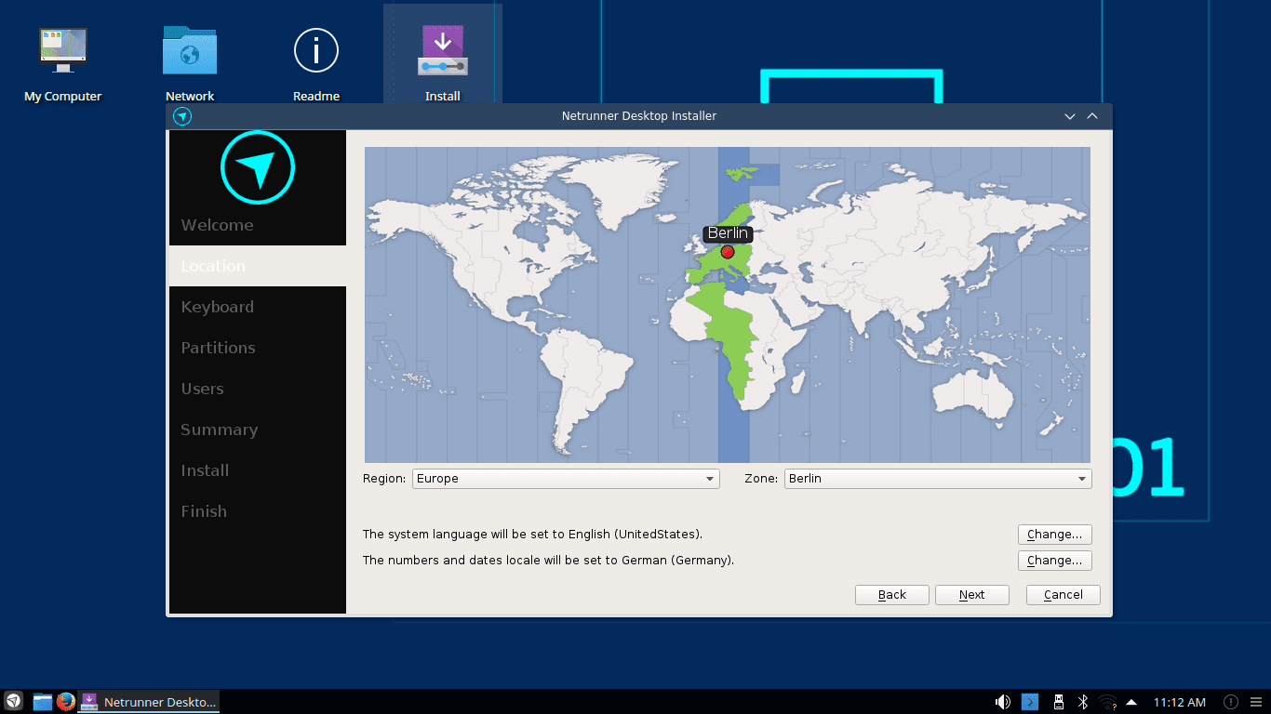Click the Netrunner arrow logo in sidebar
Screen dimensions: 1271x714
(258, 167)
